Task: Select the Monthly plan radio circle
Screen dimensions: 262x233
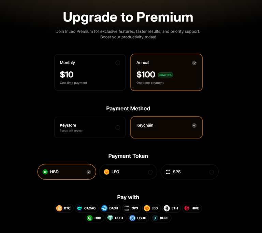Action: pyautogui.click(x=118, y=63)
